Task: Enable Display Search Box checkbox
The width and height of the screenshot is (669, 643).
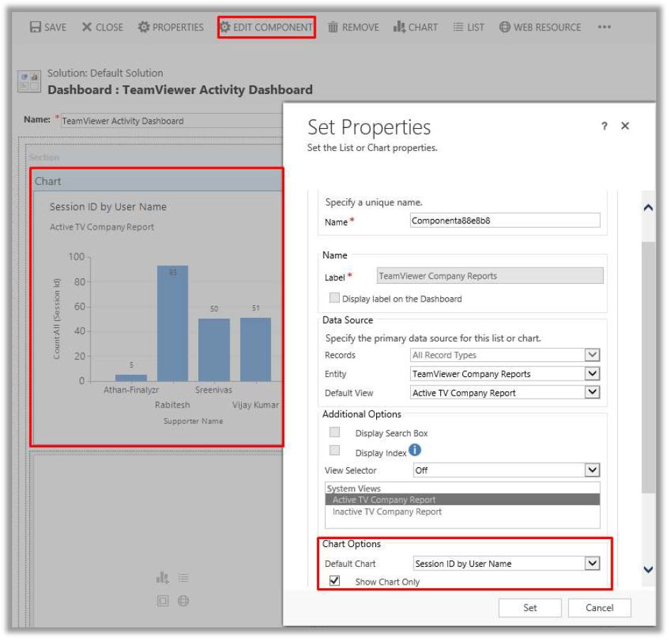Action: click(335, 432)
